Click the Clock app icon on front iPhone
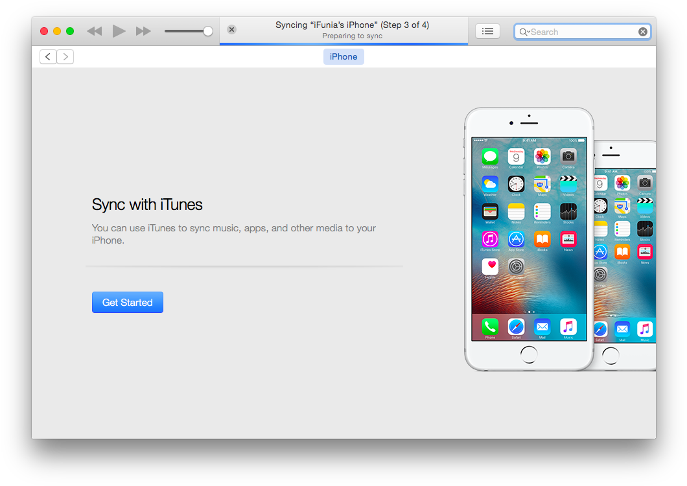Image resolution: width=687 pixels, height=486 pixels. pos(516,183)
